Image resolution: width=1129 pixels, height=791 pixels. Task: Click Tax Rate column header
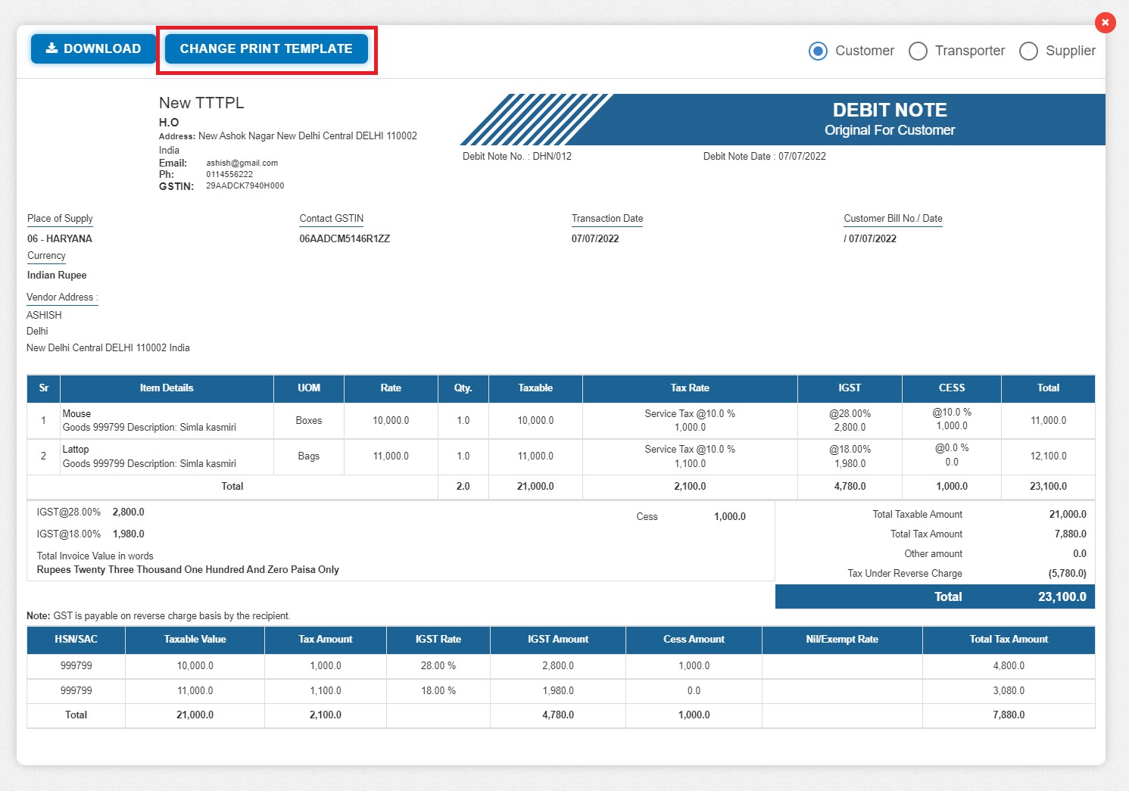[690, 388]
